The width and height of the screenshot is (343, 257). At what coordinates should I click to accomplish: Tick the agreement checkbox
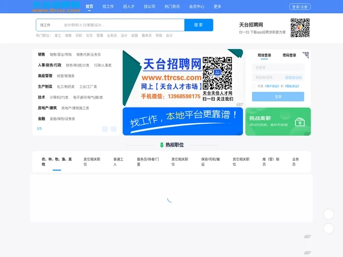click(254, 86)
